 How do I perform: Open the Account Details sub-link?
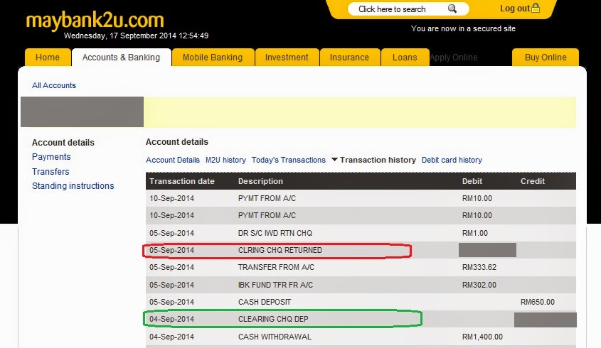point(173,160)
